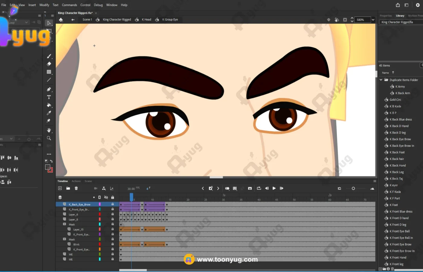Open the stage zoom percentage dropdown
Viewport: 423px width, 272px height.
tap(373, 20)
